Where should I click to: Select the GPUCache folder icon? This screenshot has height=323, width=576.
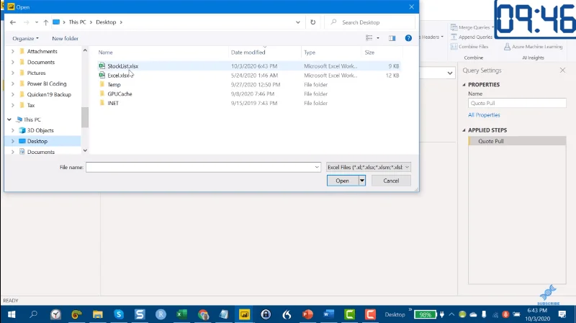point(102,94)
